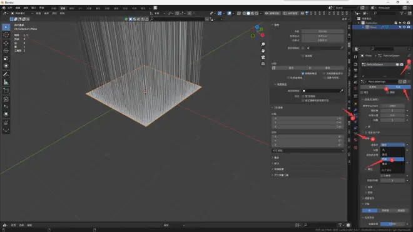413x232 pixels.
Task: Select Plane in the outliner
Action: click(x=374, y=27)
